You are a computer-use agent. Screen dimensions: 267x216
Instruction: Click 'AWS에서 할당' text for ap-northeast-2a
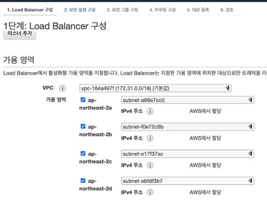[x=205, y=111]
